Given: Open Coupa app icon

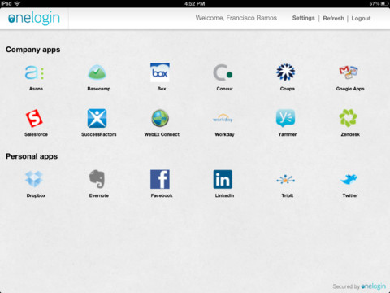Looking at the screenshot, I should 286,72.
